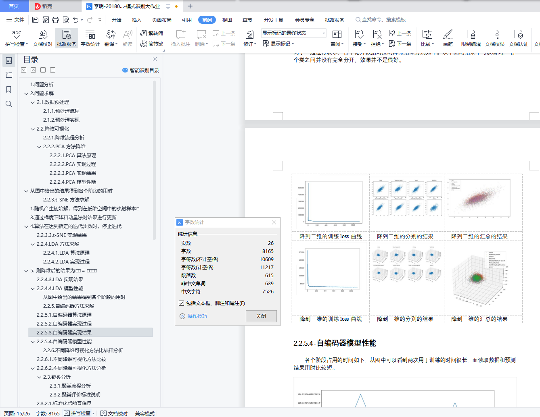Click the 接受 accept change icon
540x417 pixels.
359,34
